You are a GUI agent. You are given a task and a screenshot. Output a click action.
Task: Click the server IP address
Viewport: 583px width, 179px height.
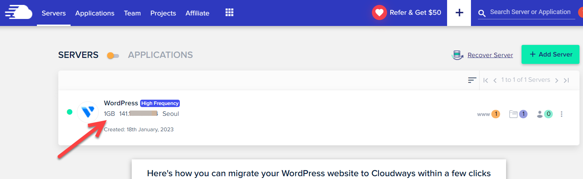(x=139, y=113)
